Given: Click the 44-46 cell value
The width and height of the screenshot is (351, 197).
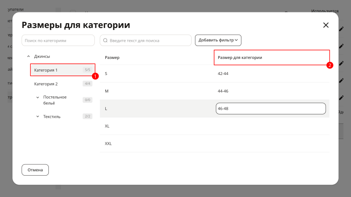Looking at the screenshot, I should (223, 91).
